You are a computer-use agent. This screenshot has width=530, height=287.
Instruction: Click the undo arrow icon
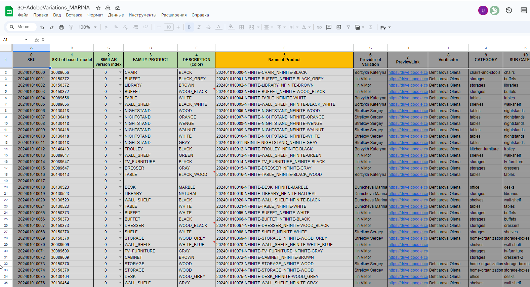(42, 27)
